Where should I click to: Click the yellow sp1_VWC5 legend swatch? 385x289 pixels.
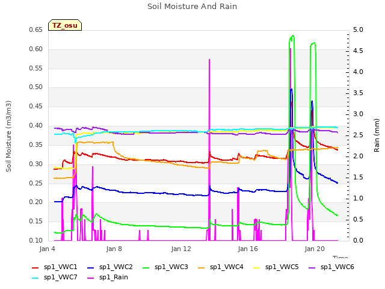click(x=257, y=268)
